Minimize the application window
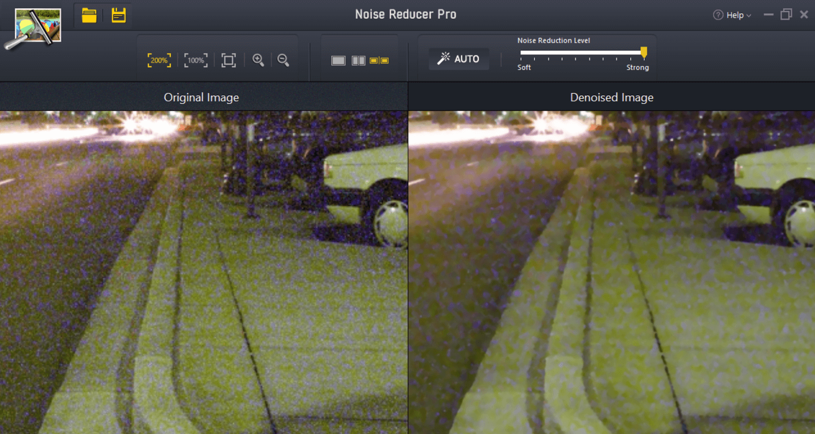Screen dimensions: 815x434 point(769,15)
